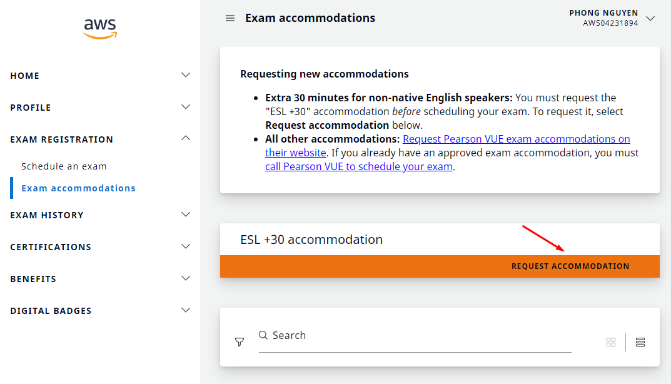Open the Phong Nguyen account dropdown
Viewport: 671px width, 384px height.
650,18
